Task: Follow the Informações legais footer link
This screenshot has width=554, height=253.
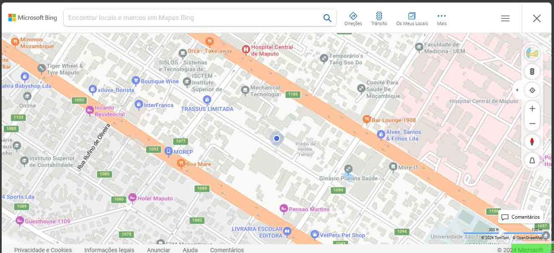Action: coord(109,250)
